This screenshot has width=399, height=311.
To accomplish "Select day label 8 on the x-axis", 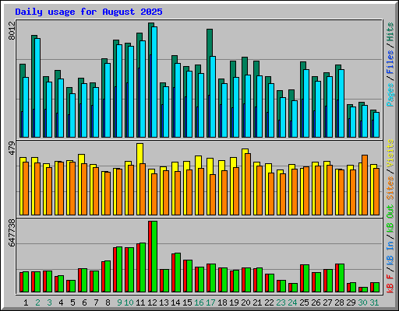I will click(x=108, y=302).
